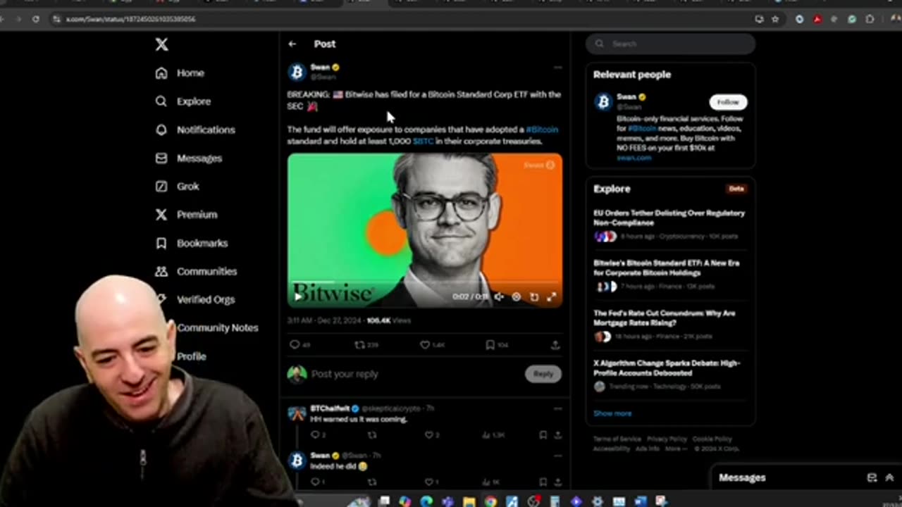Viewport: 902px width, 507px height.
Task: Open more options on Swan's reply
Action: point(557,456)
